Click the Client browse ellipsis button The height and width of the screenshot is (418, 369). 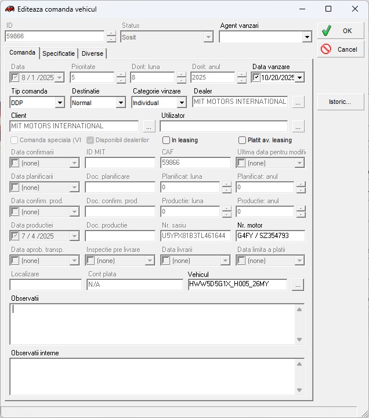[x=149, y=127]
